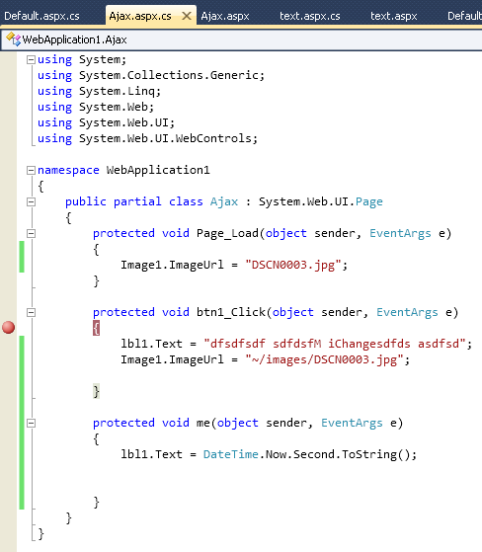This screenshot has height=552, width=482.
Task: Collapse the Ajax class definition
Action: coord(31,202)
